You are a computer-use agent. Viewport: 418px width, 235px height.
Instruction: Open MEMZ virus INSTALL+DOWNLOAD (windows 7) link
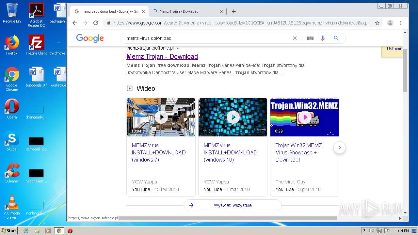pyautogui.click(x=159, y=152)
